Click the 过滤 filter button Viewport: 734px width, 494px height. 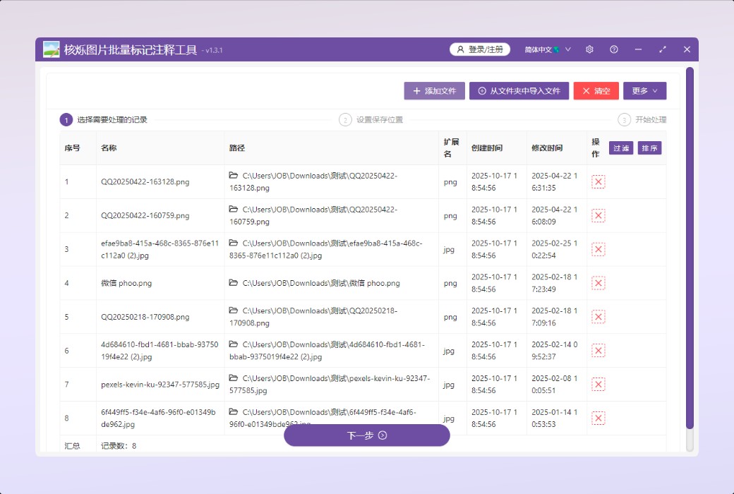pos(621,148)
